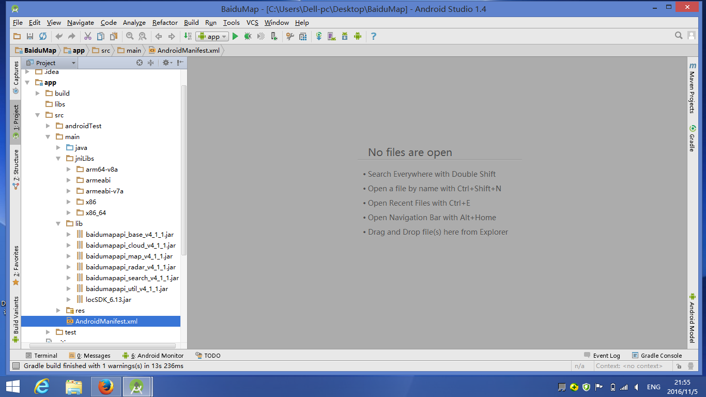Toggle tool window bars status icon
Viewport: 706px width, 397px height.
[x=16, y=366]
